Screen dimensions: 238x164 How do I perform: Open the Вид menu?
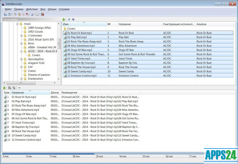(43, 9)
